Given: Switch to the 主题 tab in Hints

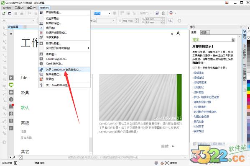Looking at the screenshot, I should pos(194,32).
